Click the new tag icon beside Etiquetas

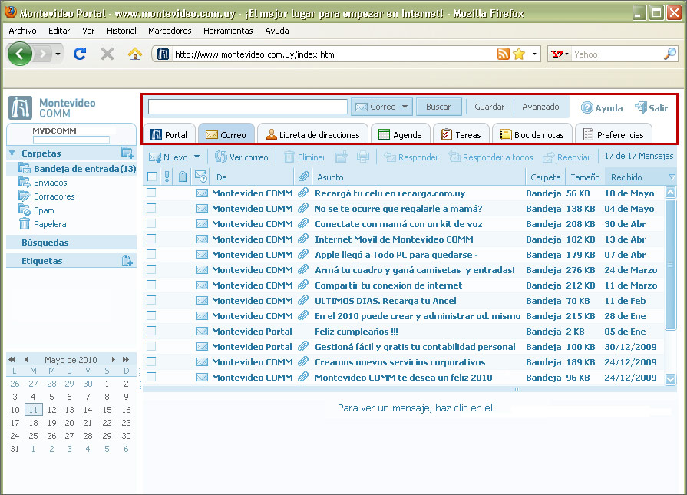coord(127,261)
